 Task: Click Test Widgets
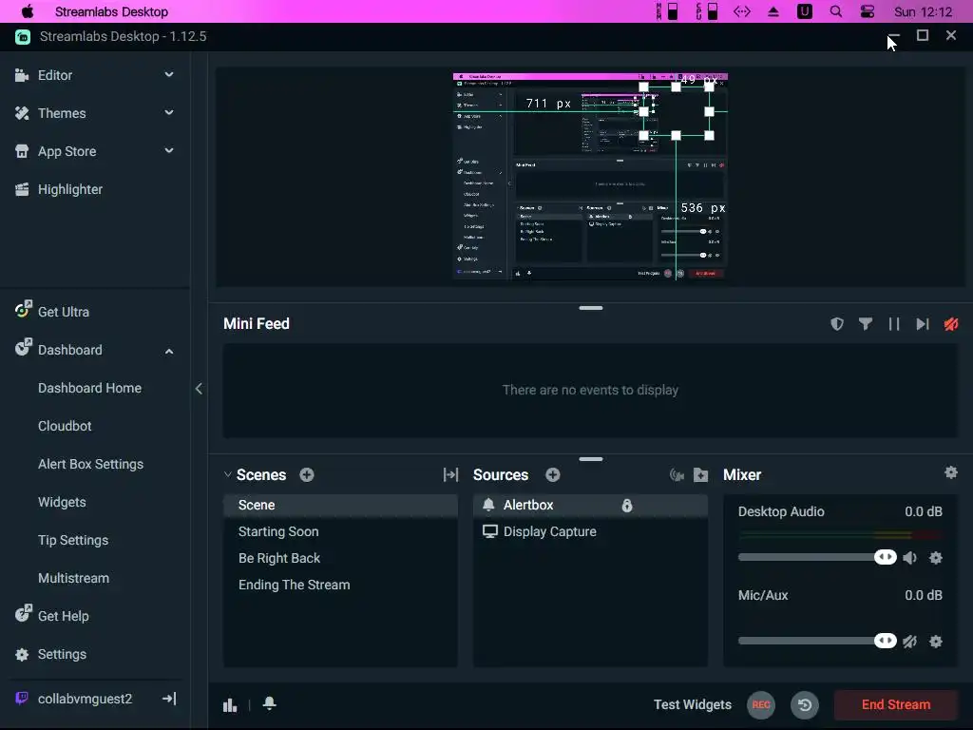click(693, 704)
